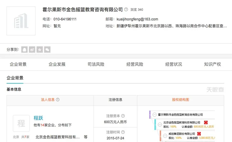Share to WeChat icon
Viewport: 232px width, 142px height.
point(47,49)
